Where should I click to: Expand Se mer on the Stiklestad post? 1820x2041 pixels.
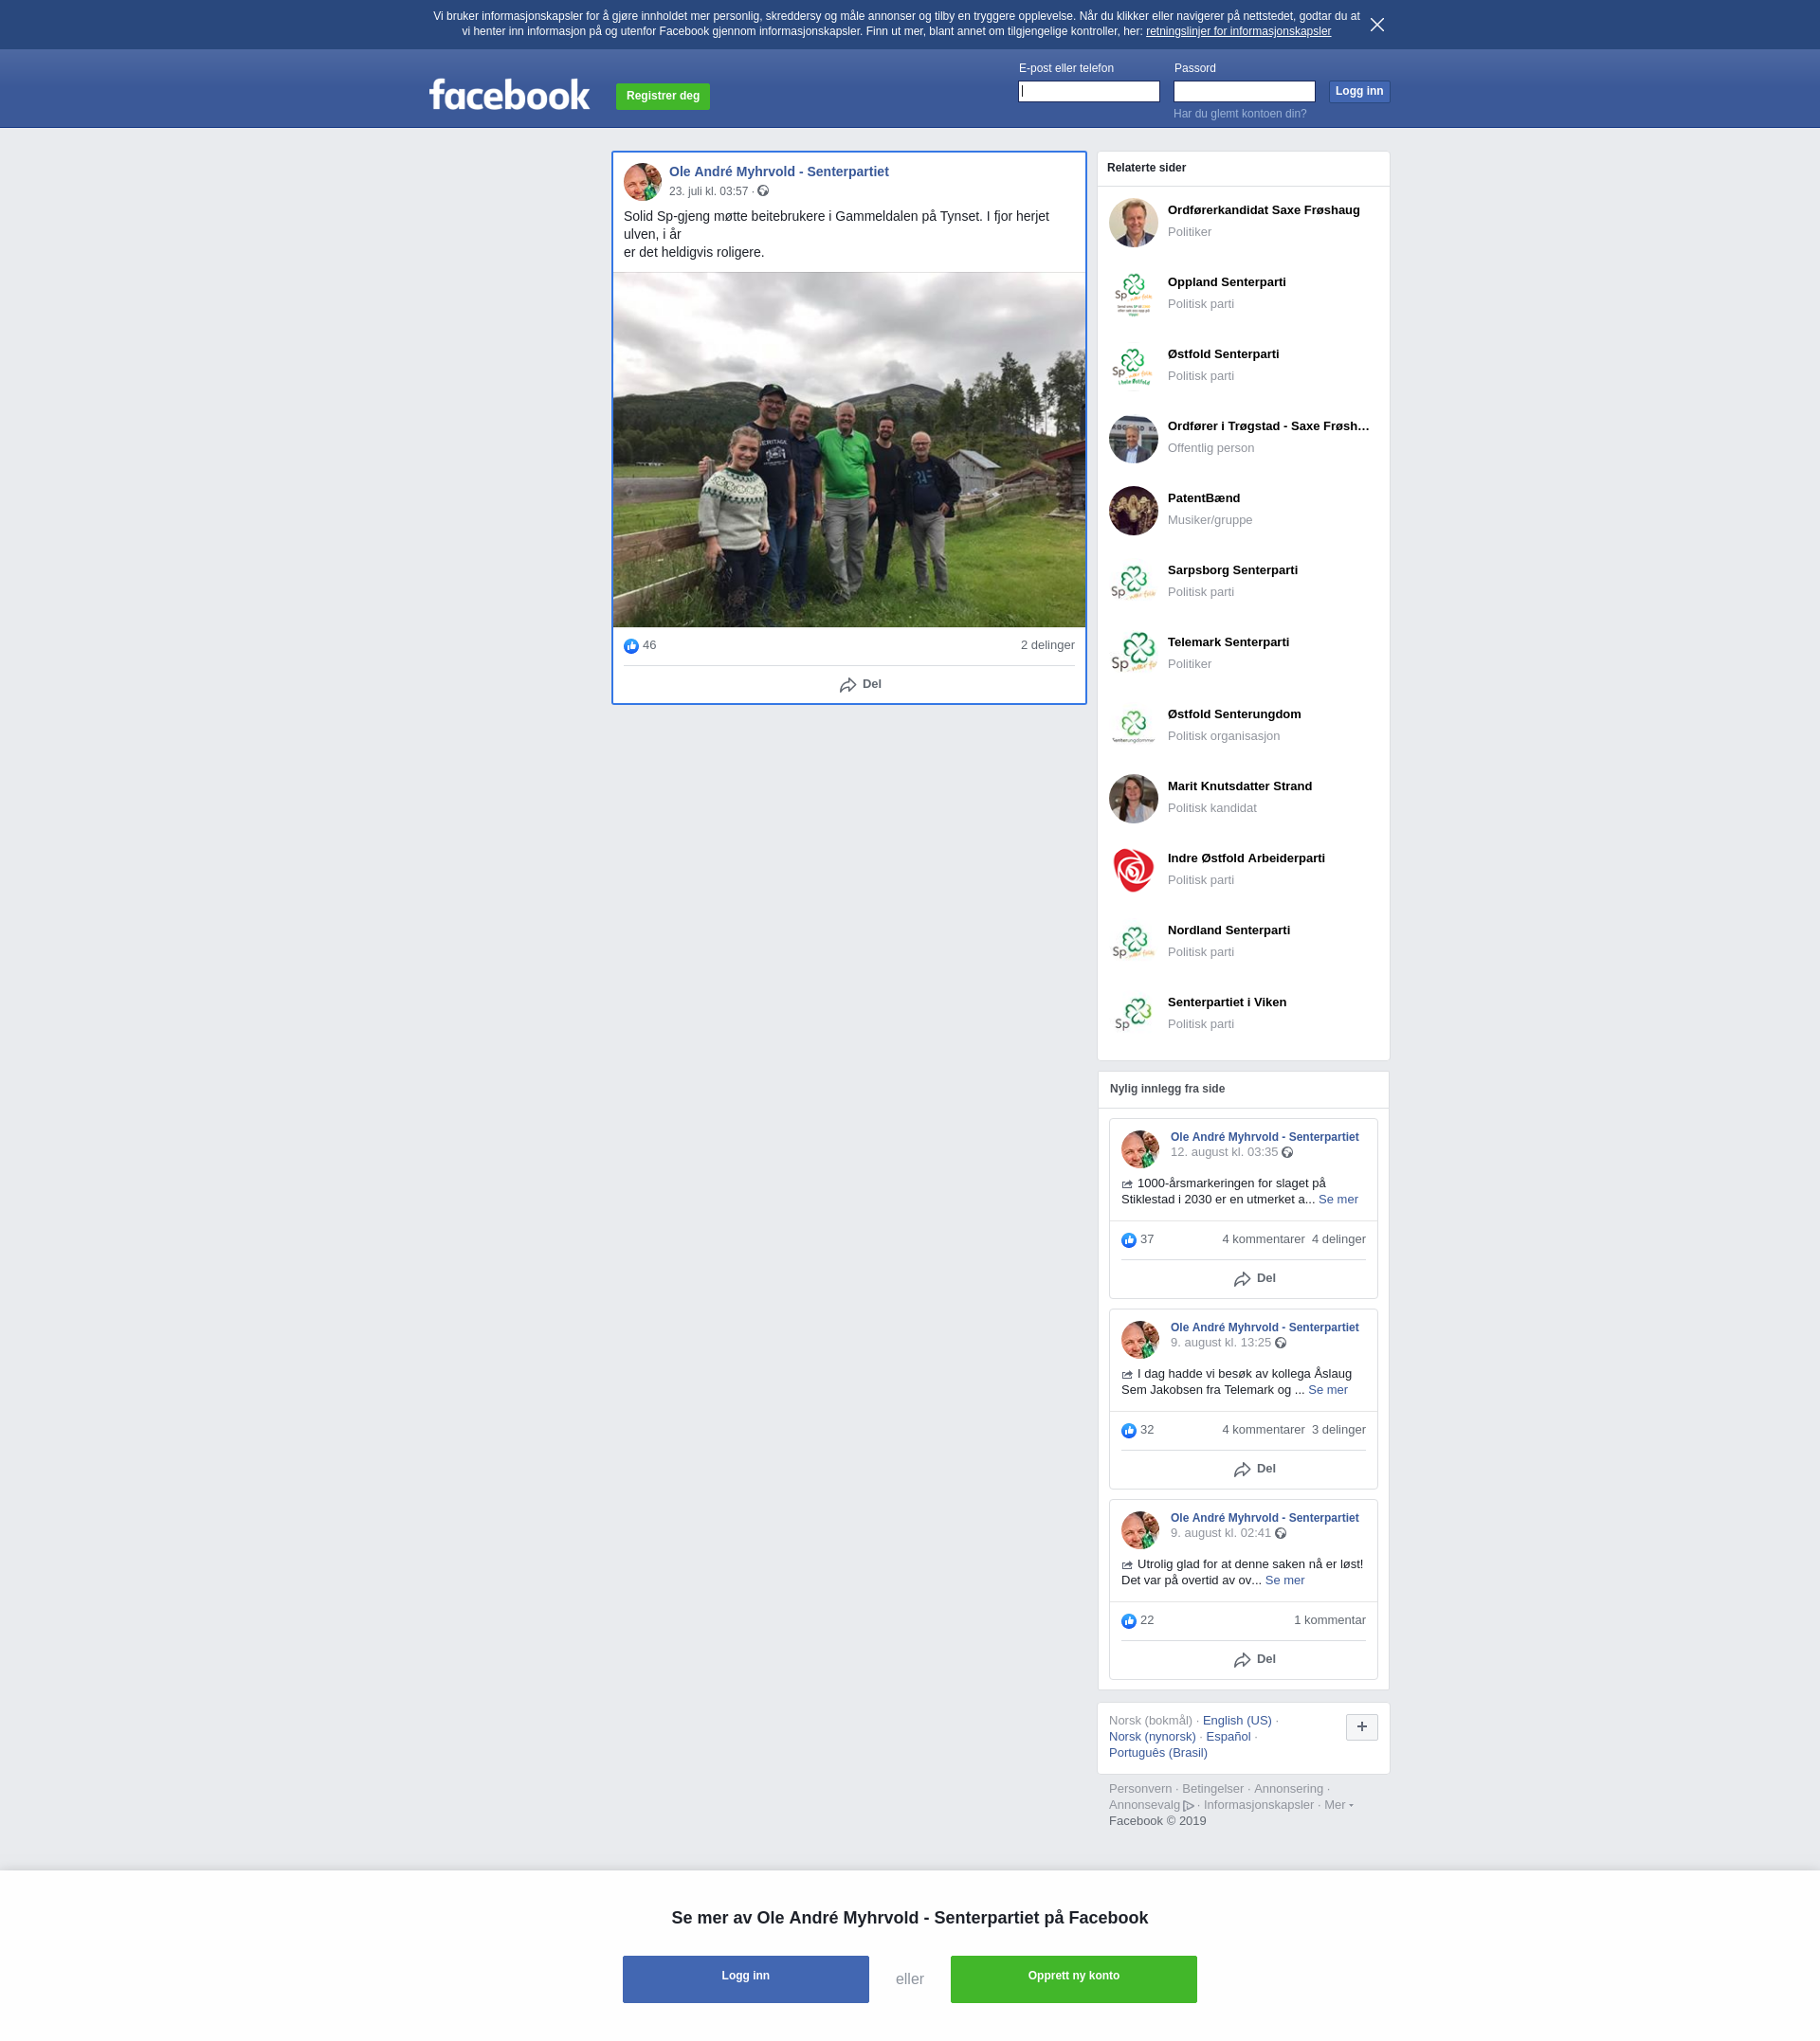(x=1338, y=1200)
